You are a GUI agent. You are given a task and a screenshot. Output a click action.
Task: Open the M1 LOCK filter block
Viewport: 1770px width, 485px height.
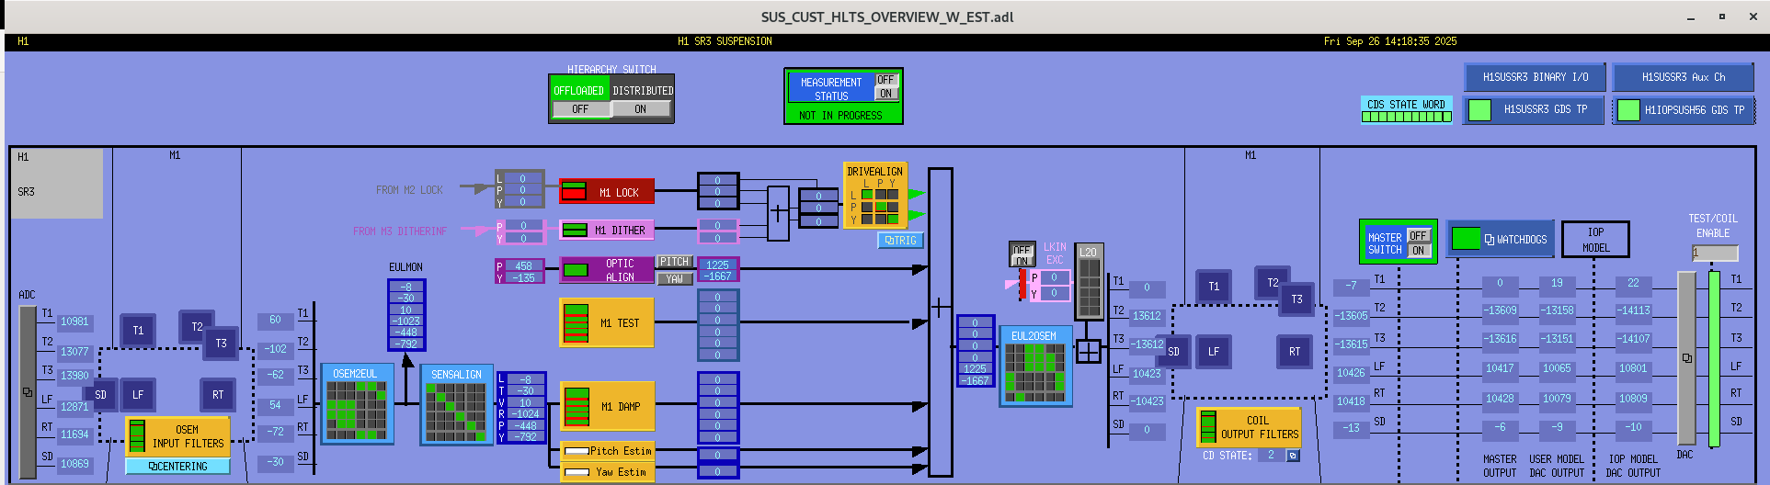[607, 192]
